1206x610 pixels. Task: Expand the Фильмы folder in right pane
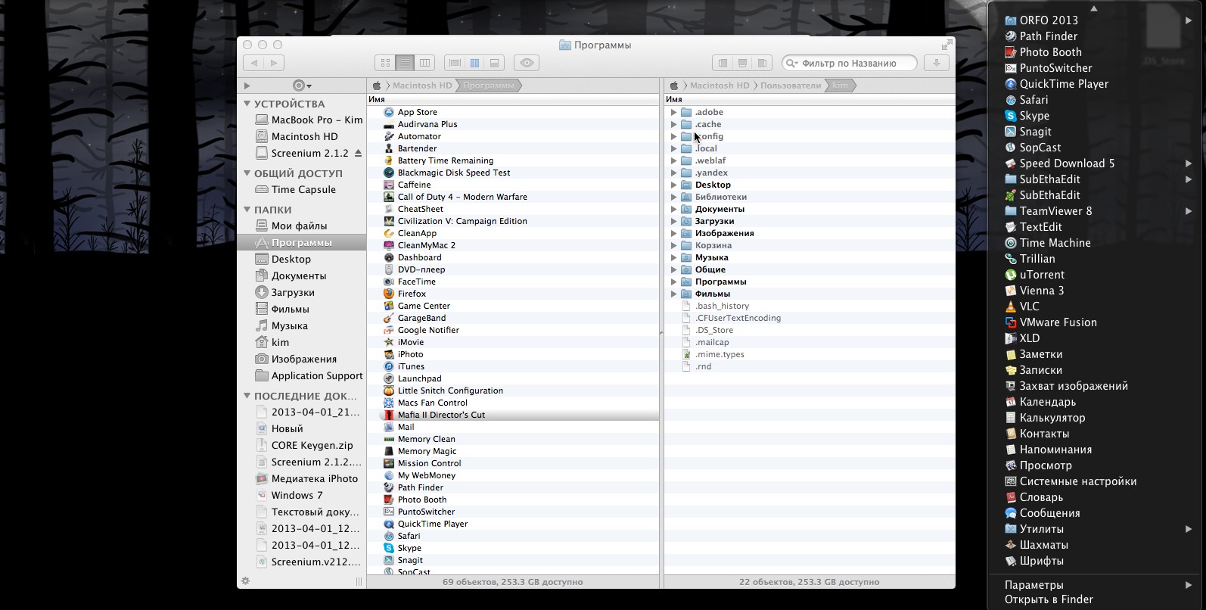coord(673,294)
